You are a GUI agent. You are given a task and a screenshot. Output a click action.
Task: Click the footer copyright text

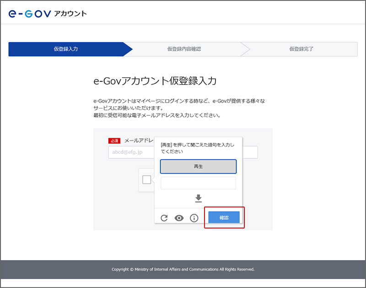[183, 269]
